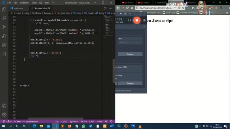Click the OneDrive breadcrumb folder

click(x=37, y=13)
